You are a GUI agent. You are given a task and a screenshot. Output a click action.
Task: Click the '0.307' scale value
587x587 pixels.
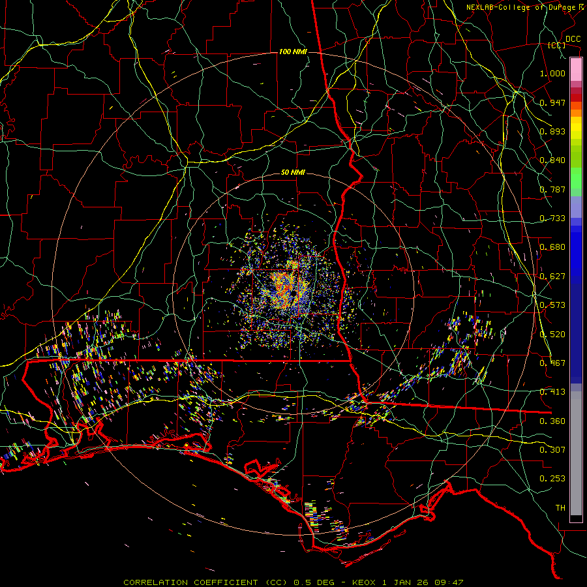[552, 450]
